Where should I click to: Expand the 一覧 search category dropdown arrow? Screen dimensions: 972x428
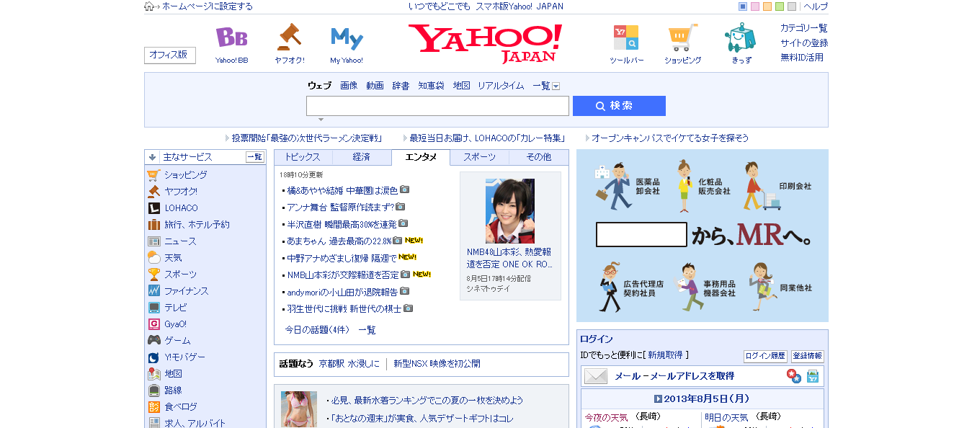556,86
